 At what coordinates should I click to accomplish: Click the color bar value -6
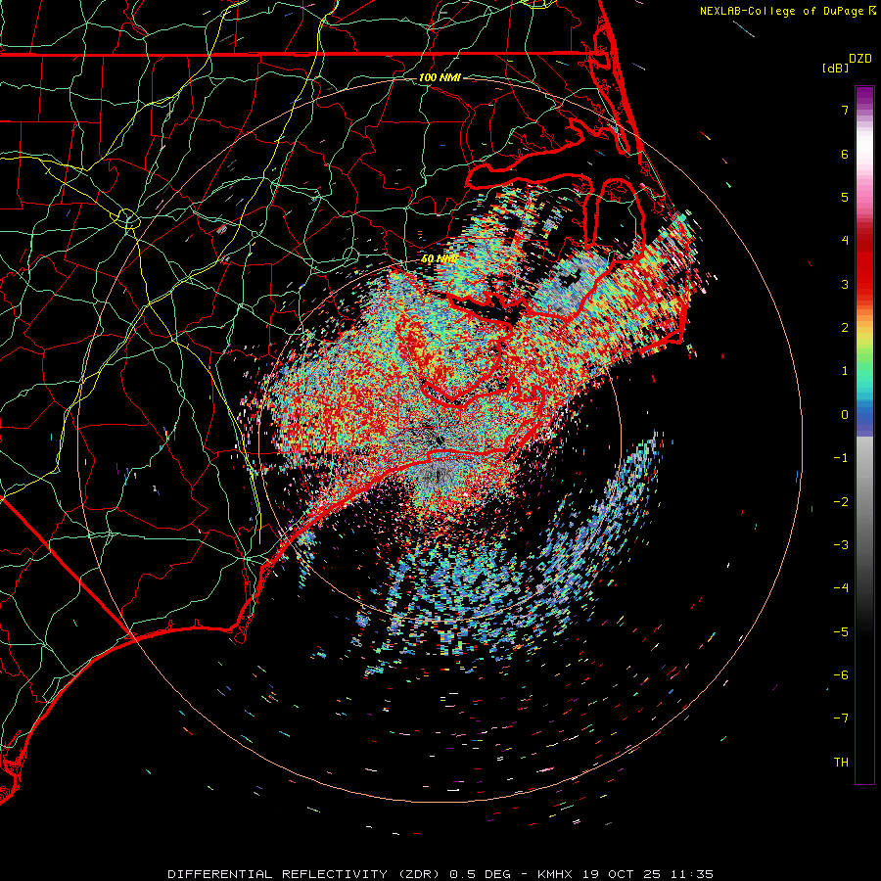pos(841,675)
